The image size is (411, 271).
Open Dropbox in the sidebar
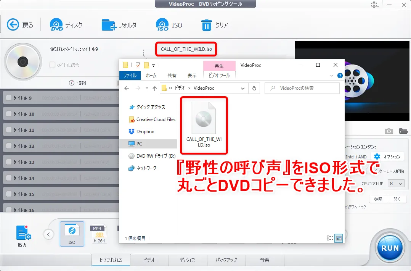pyautogui.click(x=141, y=131)
